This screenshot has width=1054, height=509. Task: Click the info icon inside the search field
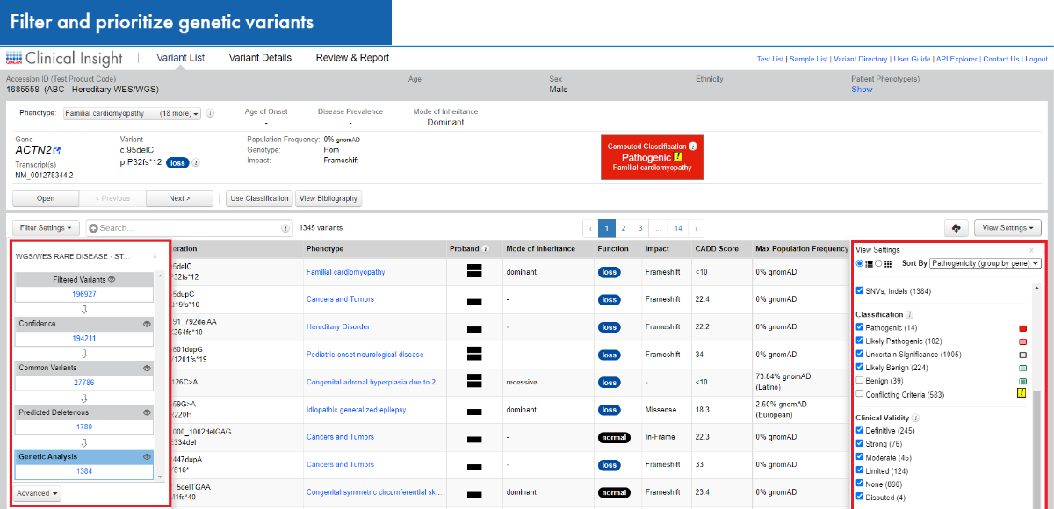[285, 228]
